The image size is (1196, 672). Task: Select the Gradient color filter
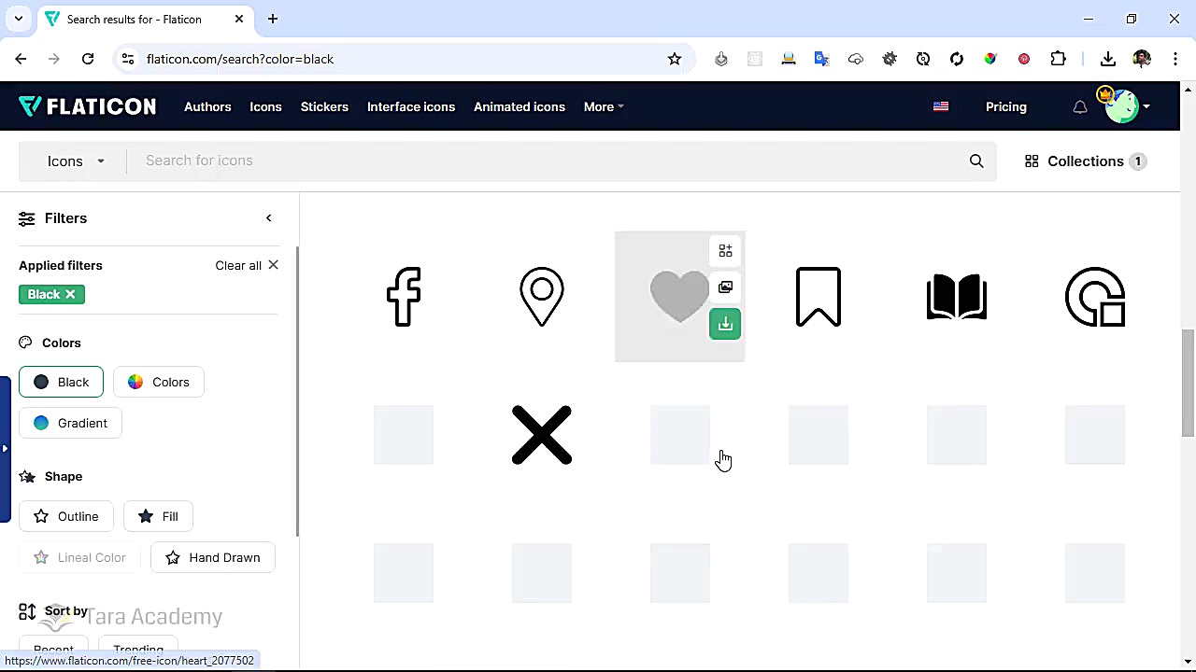tap(70, 423)
